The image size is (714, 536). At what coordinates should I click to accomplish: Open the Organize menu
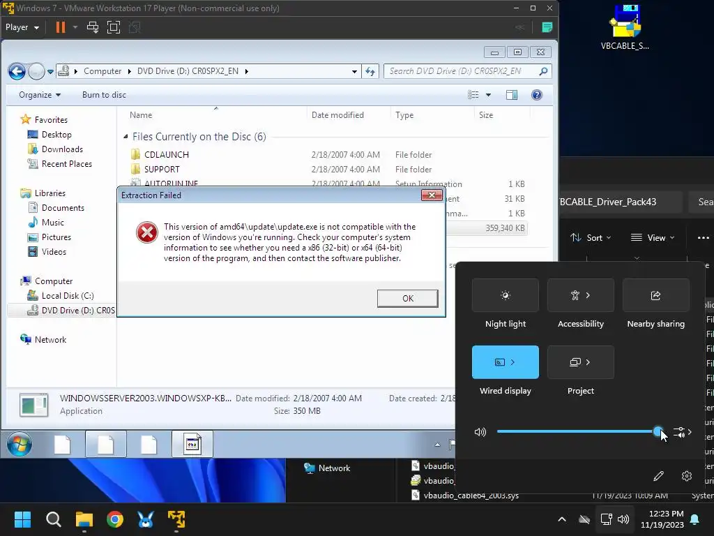[40, 95]
